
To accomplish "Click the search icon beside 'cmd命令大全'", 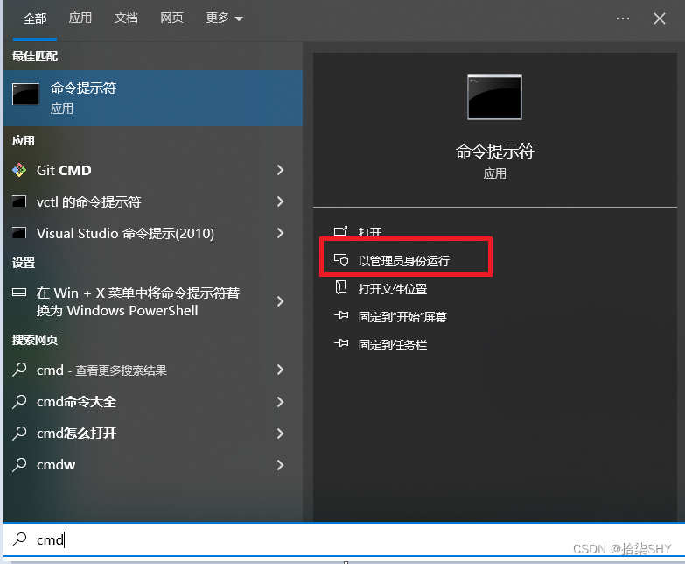I will coord(19,401).
